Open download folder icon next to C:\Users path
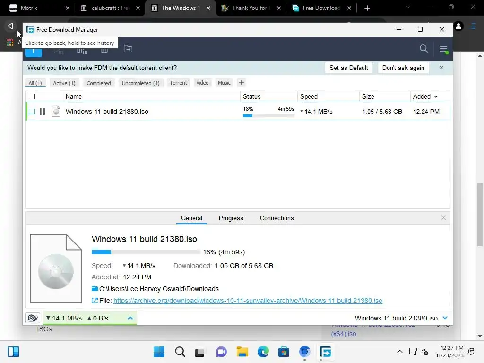The height and width of the screenshot is (363, 484). coord(95,289)
